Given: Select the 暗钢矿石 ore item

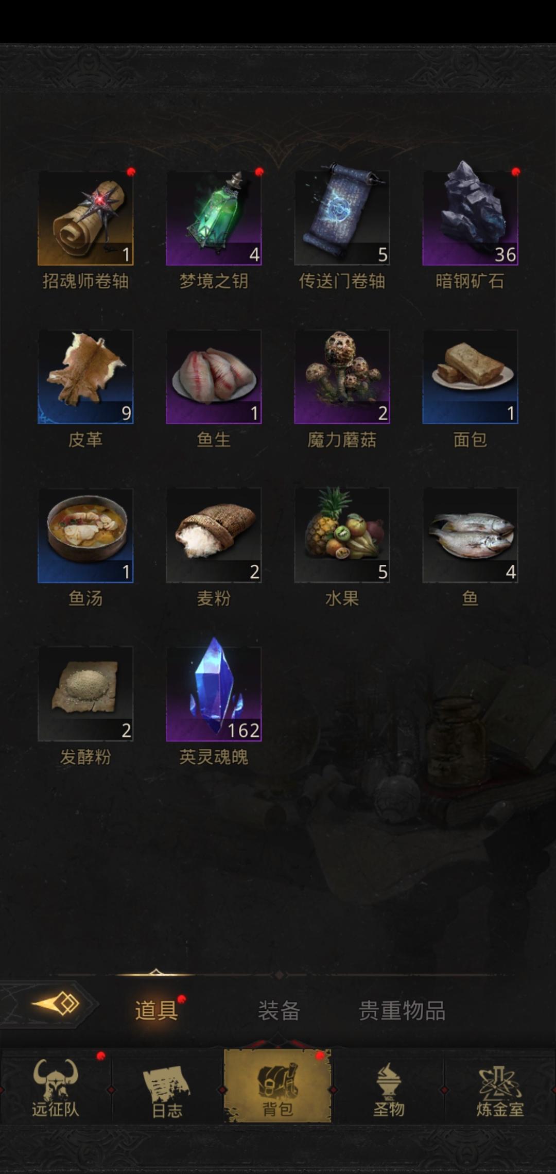Looking at the screenshot, I should [470, 218].
